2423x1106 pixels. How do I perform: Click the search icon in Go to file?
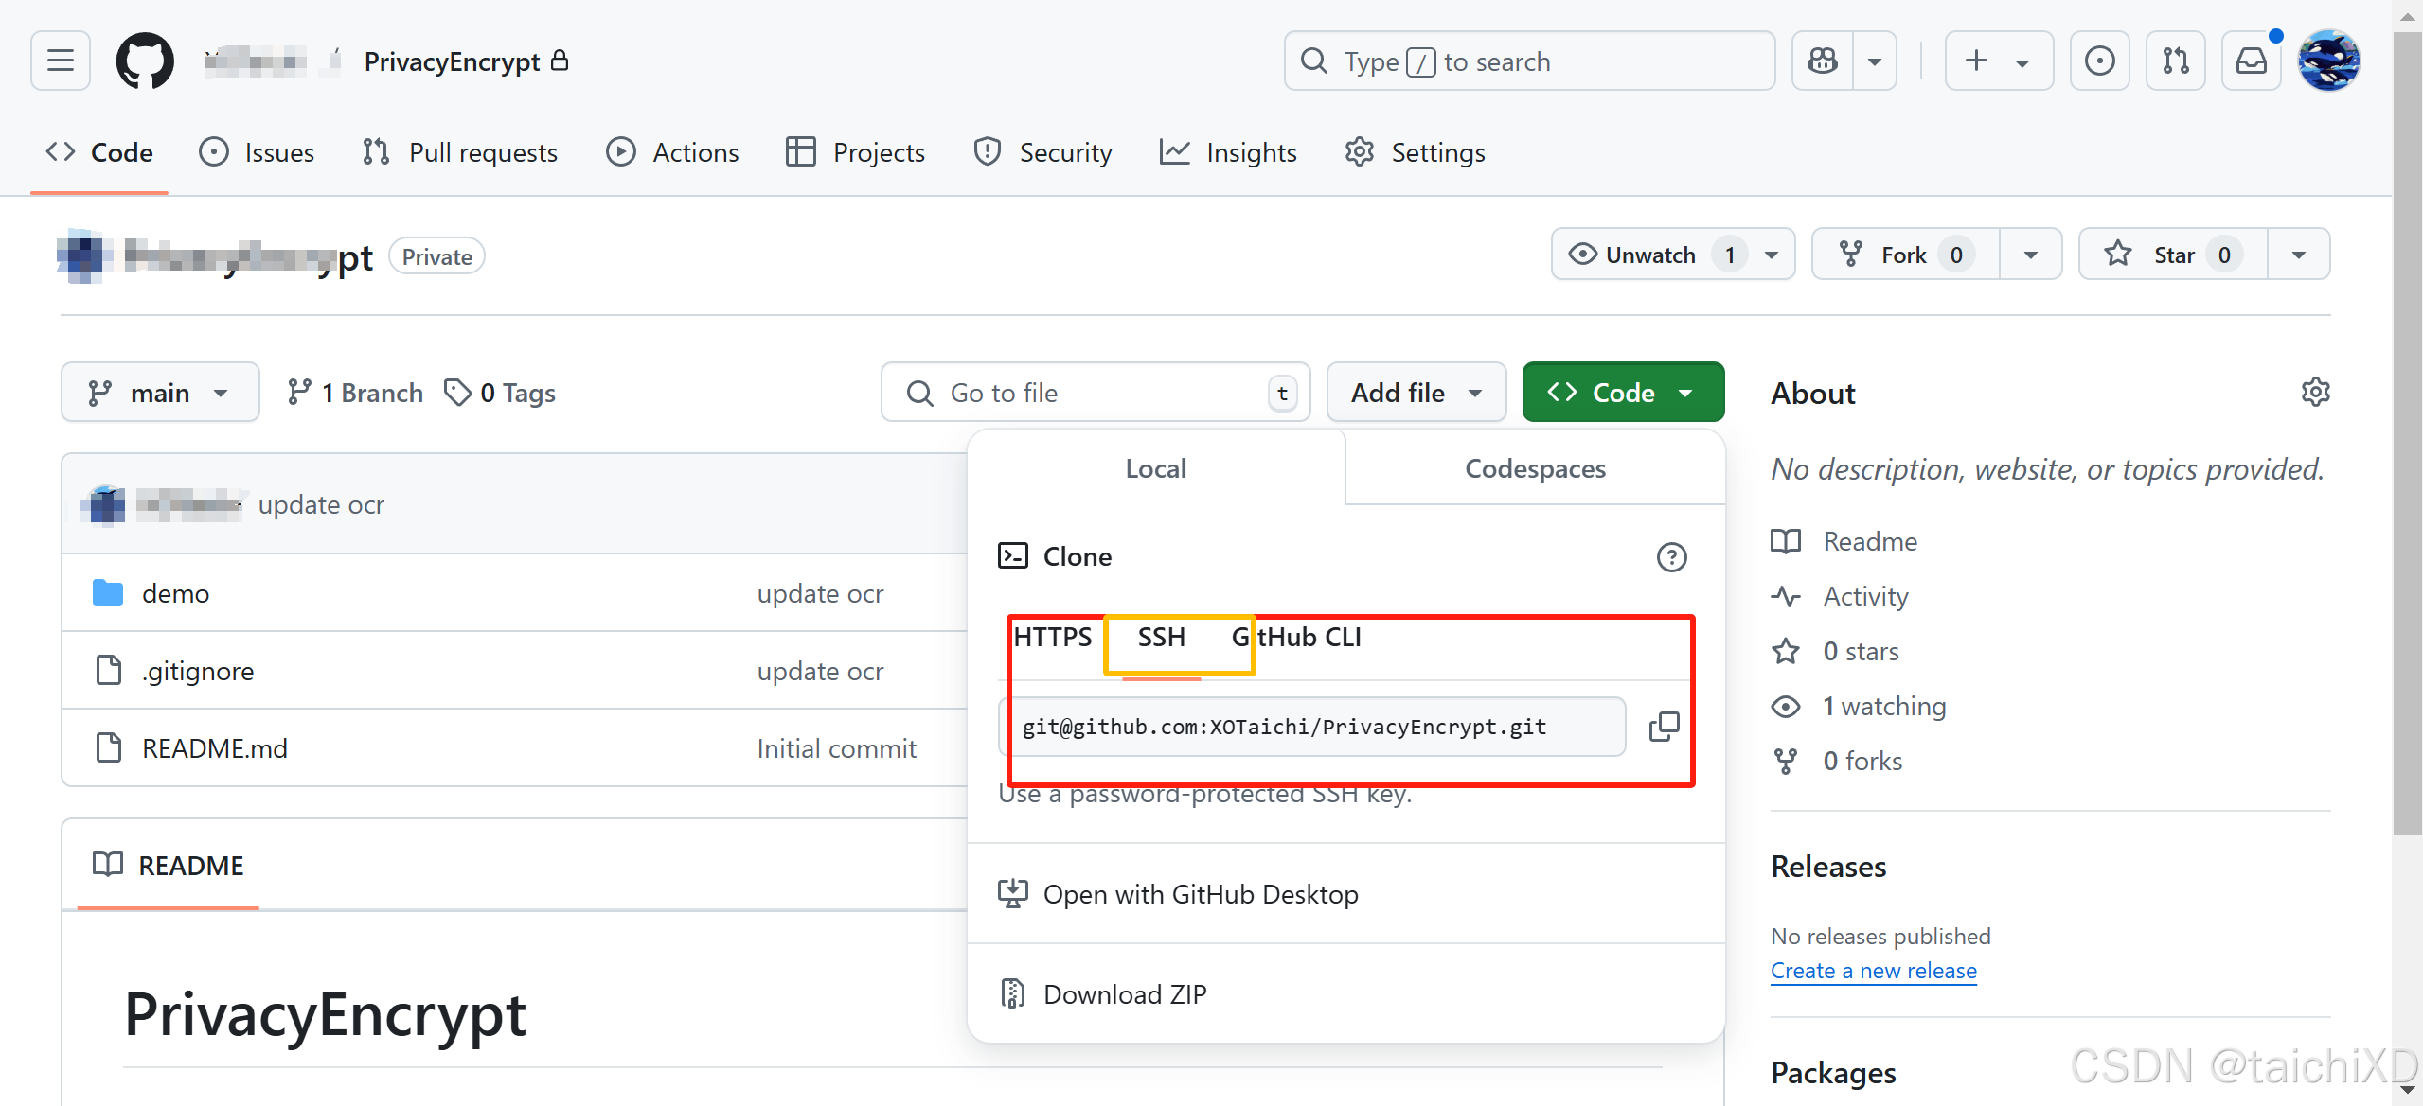[x=919, y=392]
